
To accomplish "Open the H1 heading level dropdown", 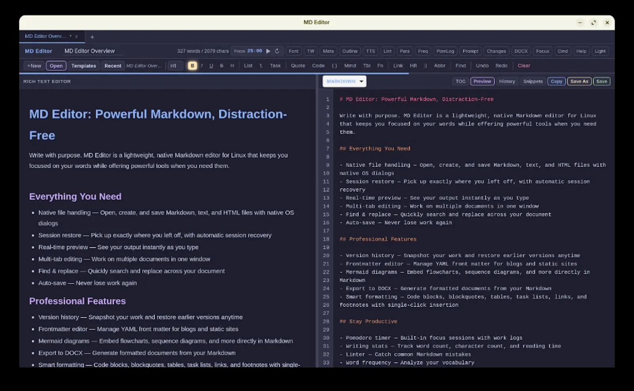I will (x=176, y=66).
